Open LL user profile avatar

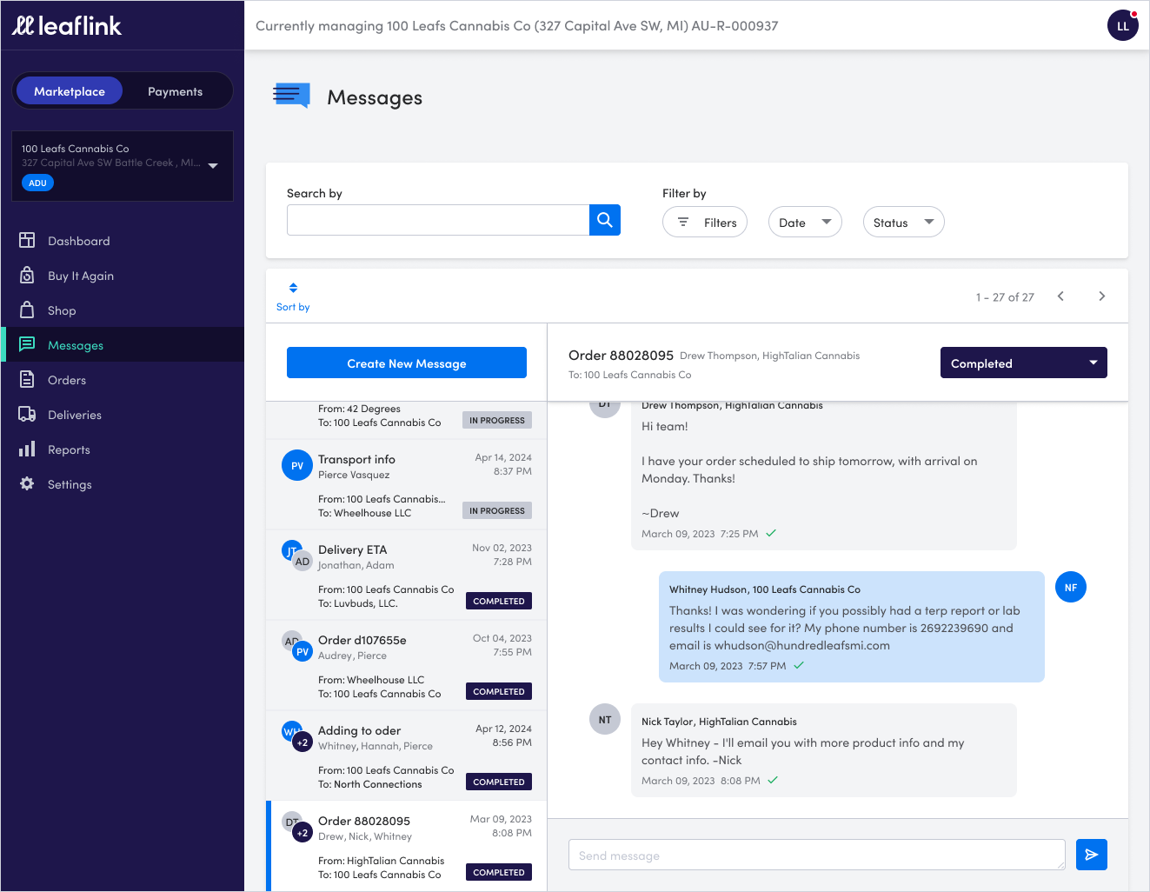(x=1123, y=25)
